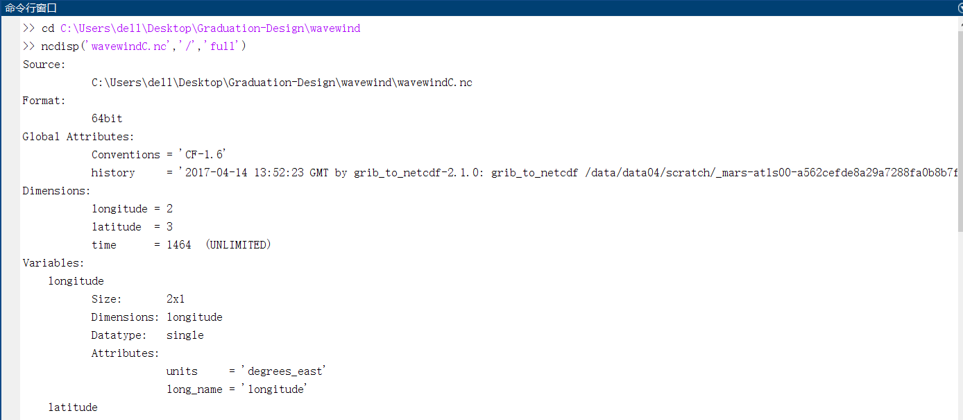963x420 pixels.
Task: Click the Global Attributes heading
Action: coord(78,137)
